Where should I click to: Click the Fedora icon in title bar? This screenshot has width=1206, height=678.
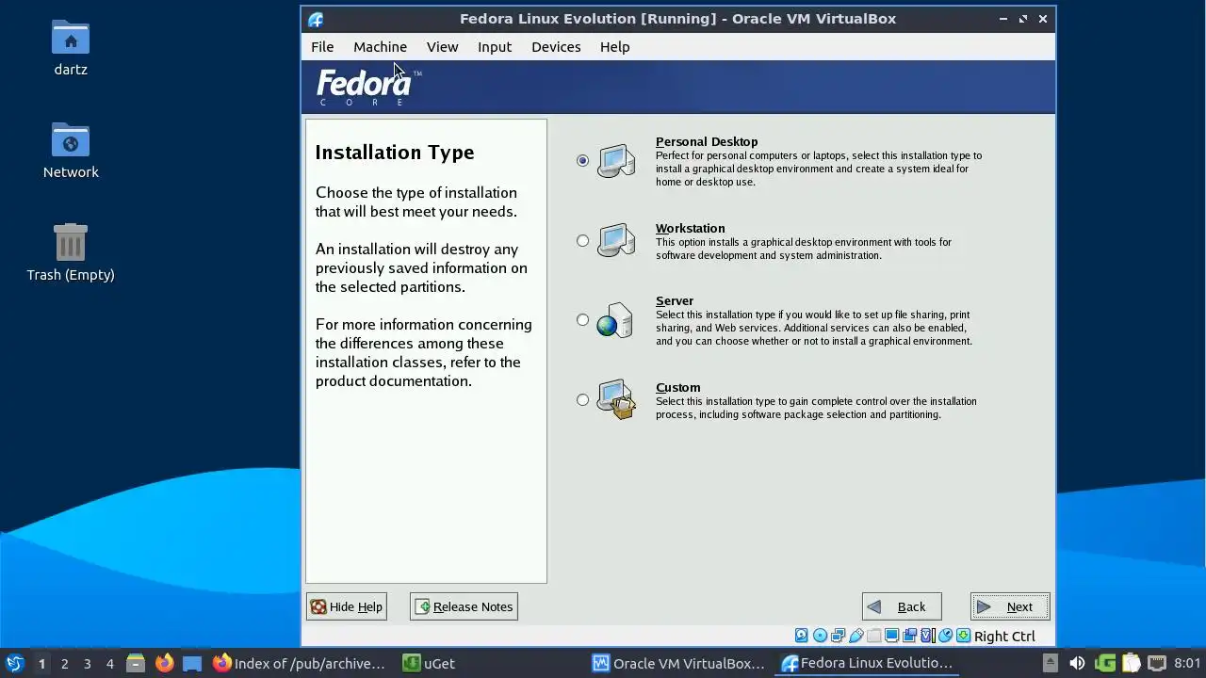(316, 19)
